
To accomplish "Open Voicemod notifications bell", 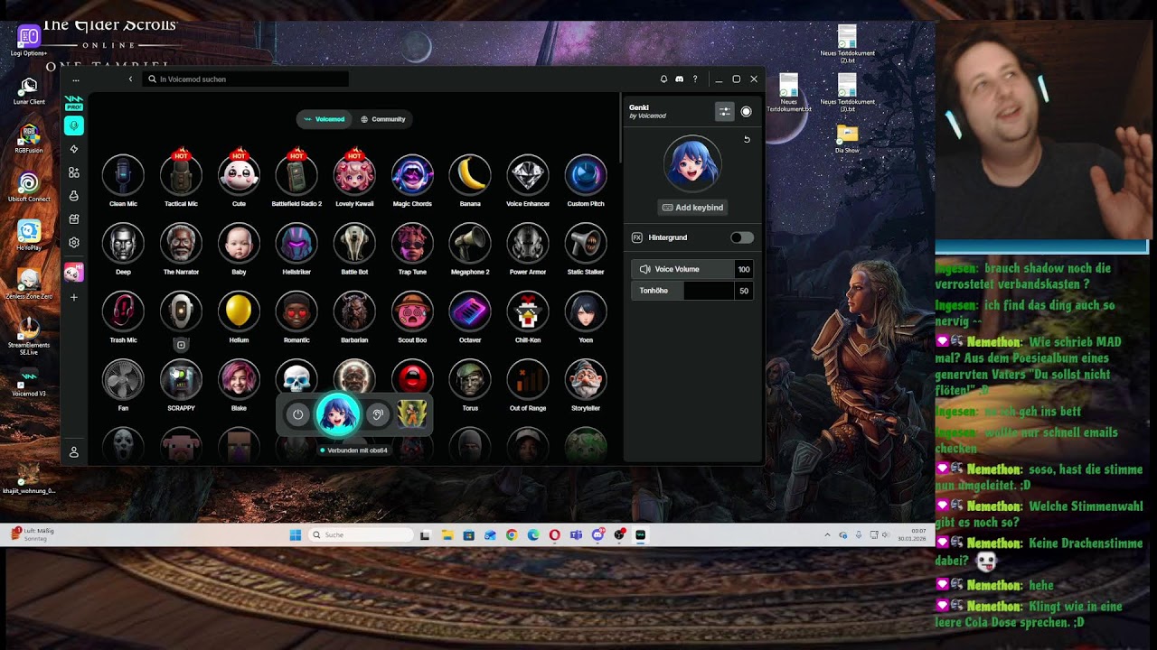I will click(663, 79).
